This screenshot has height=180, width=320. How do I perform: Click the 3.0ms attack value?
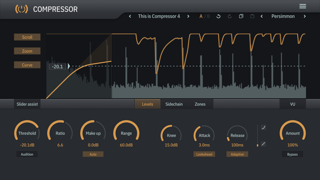pos(204,145)
